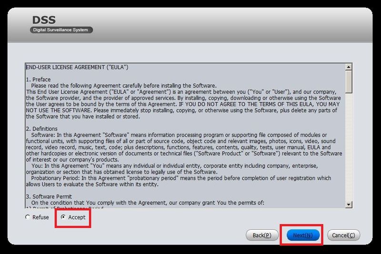The image size is (381, 254).
Task: Click the '1. Preface' section heading
Action: pyautogui.click(x=39, y=79)
